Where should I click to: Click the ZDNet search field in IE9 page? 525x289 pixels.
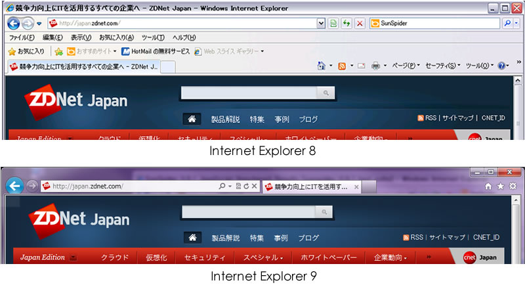tap(249, 212)
